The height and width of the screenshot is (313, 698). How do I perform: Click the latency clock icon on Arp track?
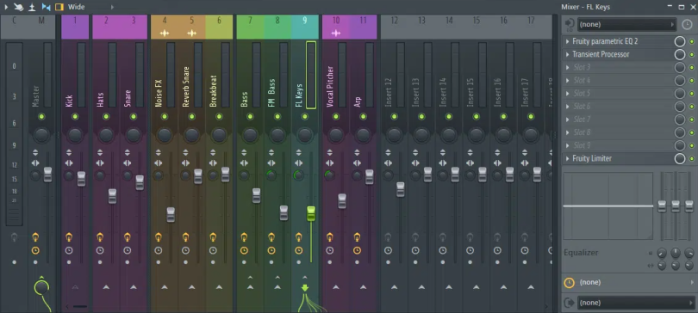point(357,250)
